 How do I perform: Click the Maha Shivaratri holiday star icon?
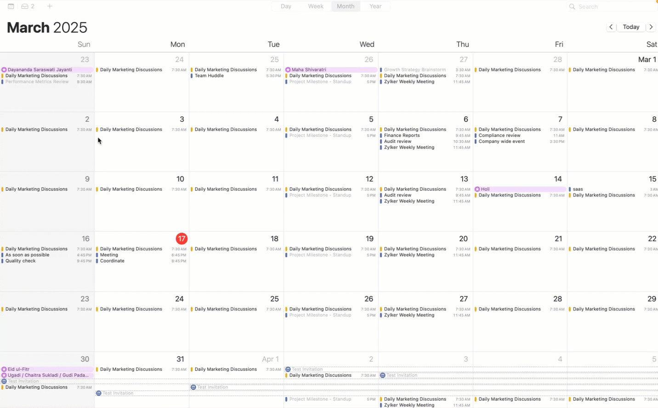tap(288, 70)
